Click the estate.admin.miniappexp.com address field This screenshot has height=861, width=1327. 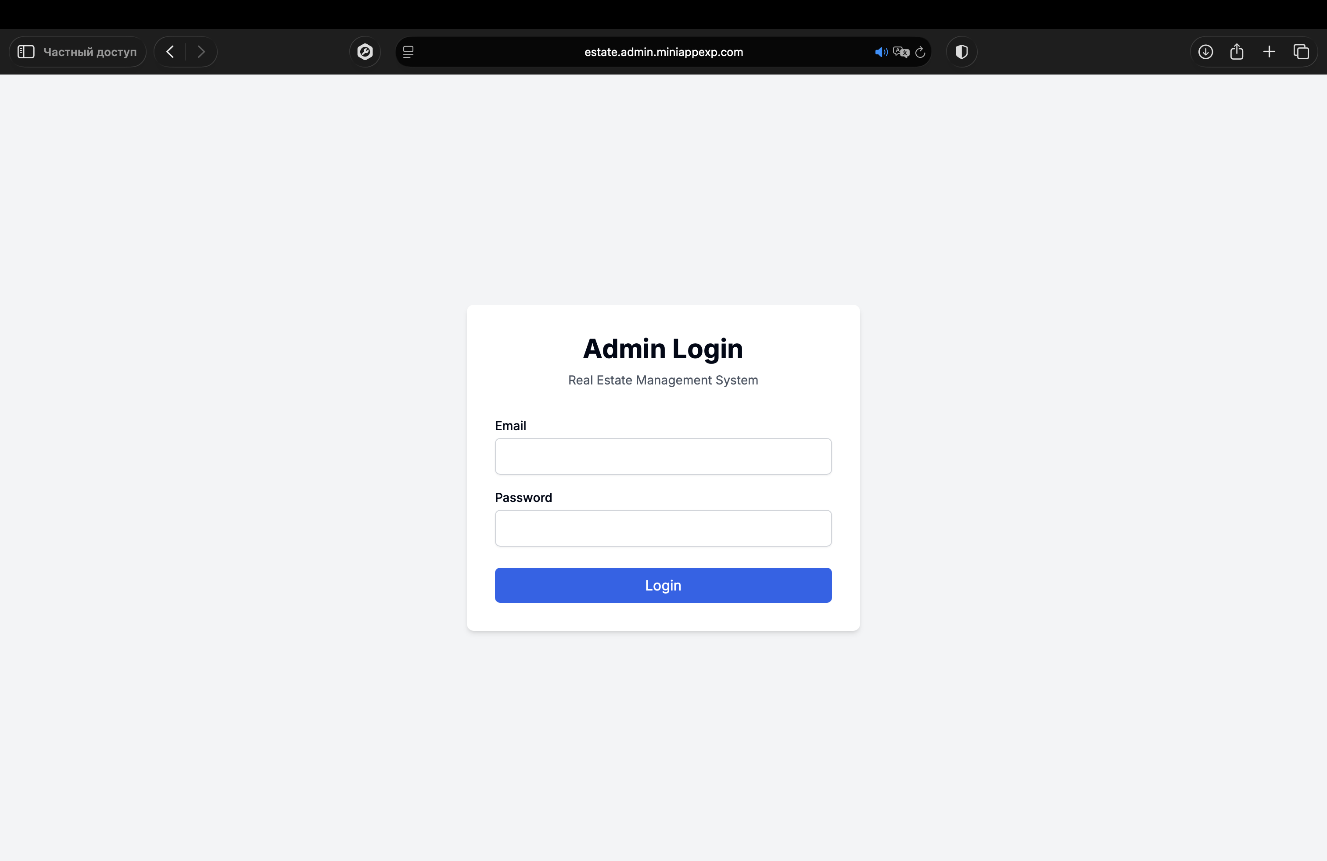(x=663, y=52)
